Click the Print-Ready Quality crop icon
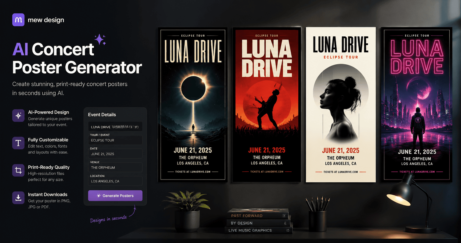 pos(18,170)
